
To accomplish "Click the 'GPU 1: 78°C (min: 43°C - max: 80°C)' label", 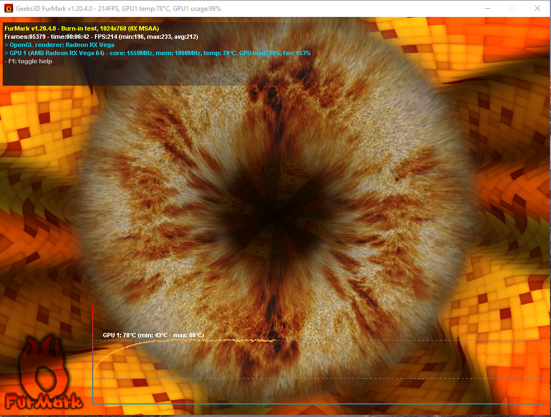I will point(153,335).
